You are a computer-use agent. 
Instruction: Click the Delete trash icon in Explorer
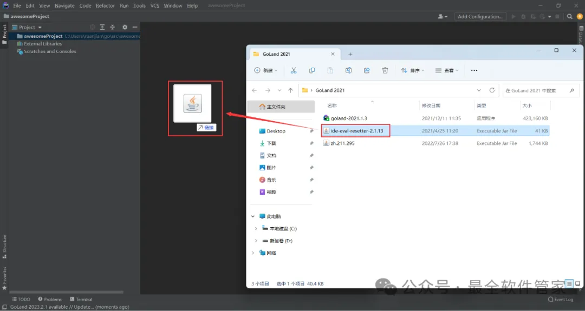[385, 70]
